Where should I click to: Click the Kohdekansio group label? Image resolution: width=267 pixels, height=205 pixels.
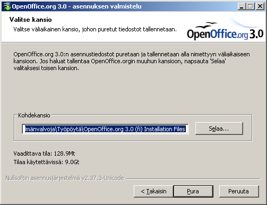coord(34,115)
